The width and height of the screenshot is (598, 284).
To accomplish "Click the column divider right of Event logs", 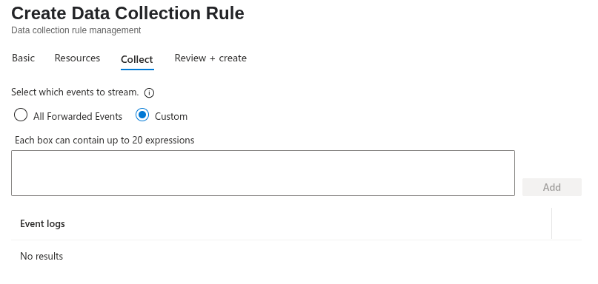I will coord(551,223).
